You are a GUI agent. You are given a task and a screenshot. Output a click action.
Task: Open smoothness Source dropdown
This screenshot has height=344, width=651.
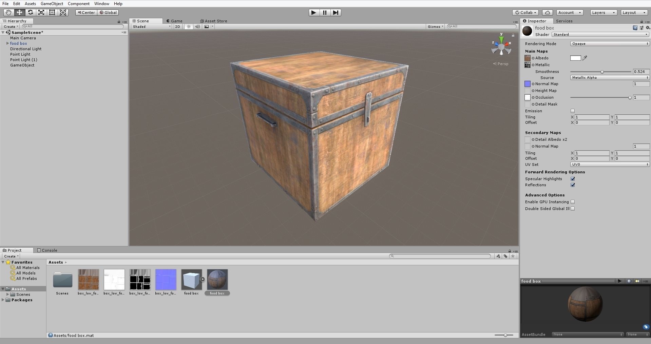610,77
